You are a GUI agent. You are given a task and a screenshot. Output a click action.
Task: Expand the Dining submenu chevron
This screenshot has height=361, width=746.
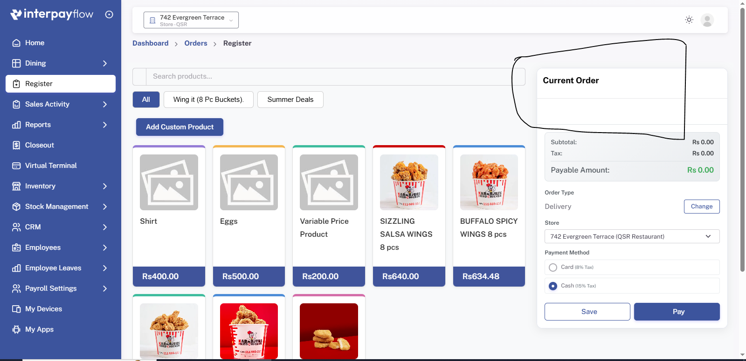105,63
